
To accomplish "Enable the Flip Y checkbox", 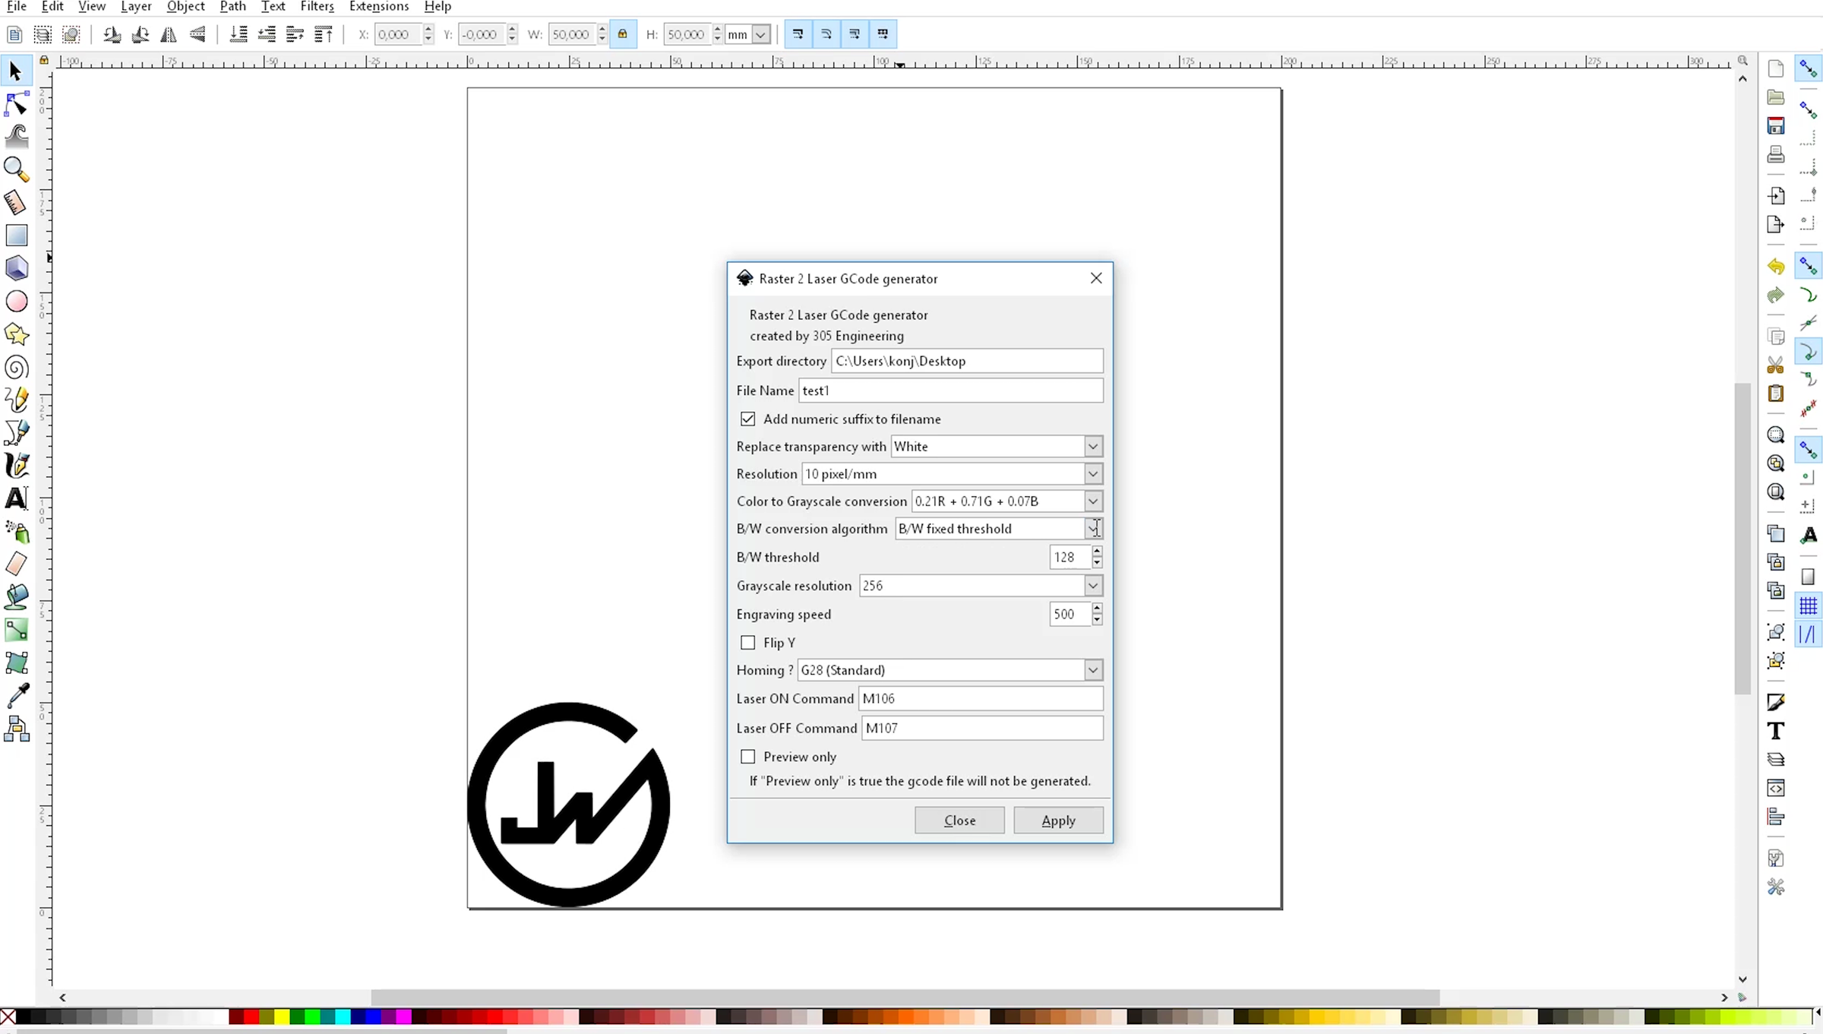I will click(748, 643).
